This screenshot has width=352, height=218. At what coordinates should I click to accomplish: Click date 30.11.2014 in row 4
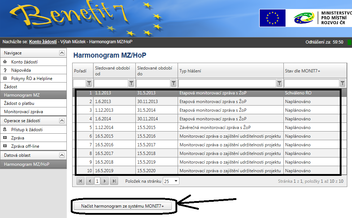click(148, 119)
